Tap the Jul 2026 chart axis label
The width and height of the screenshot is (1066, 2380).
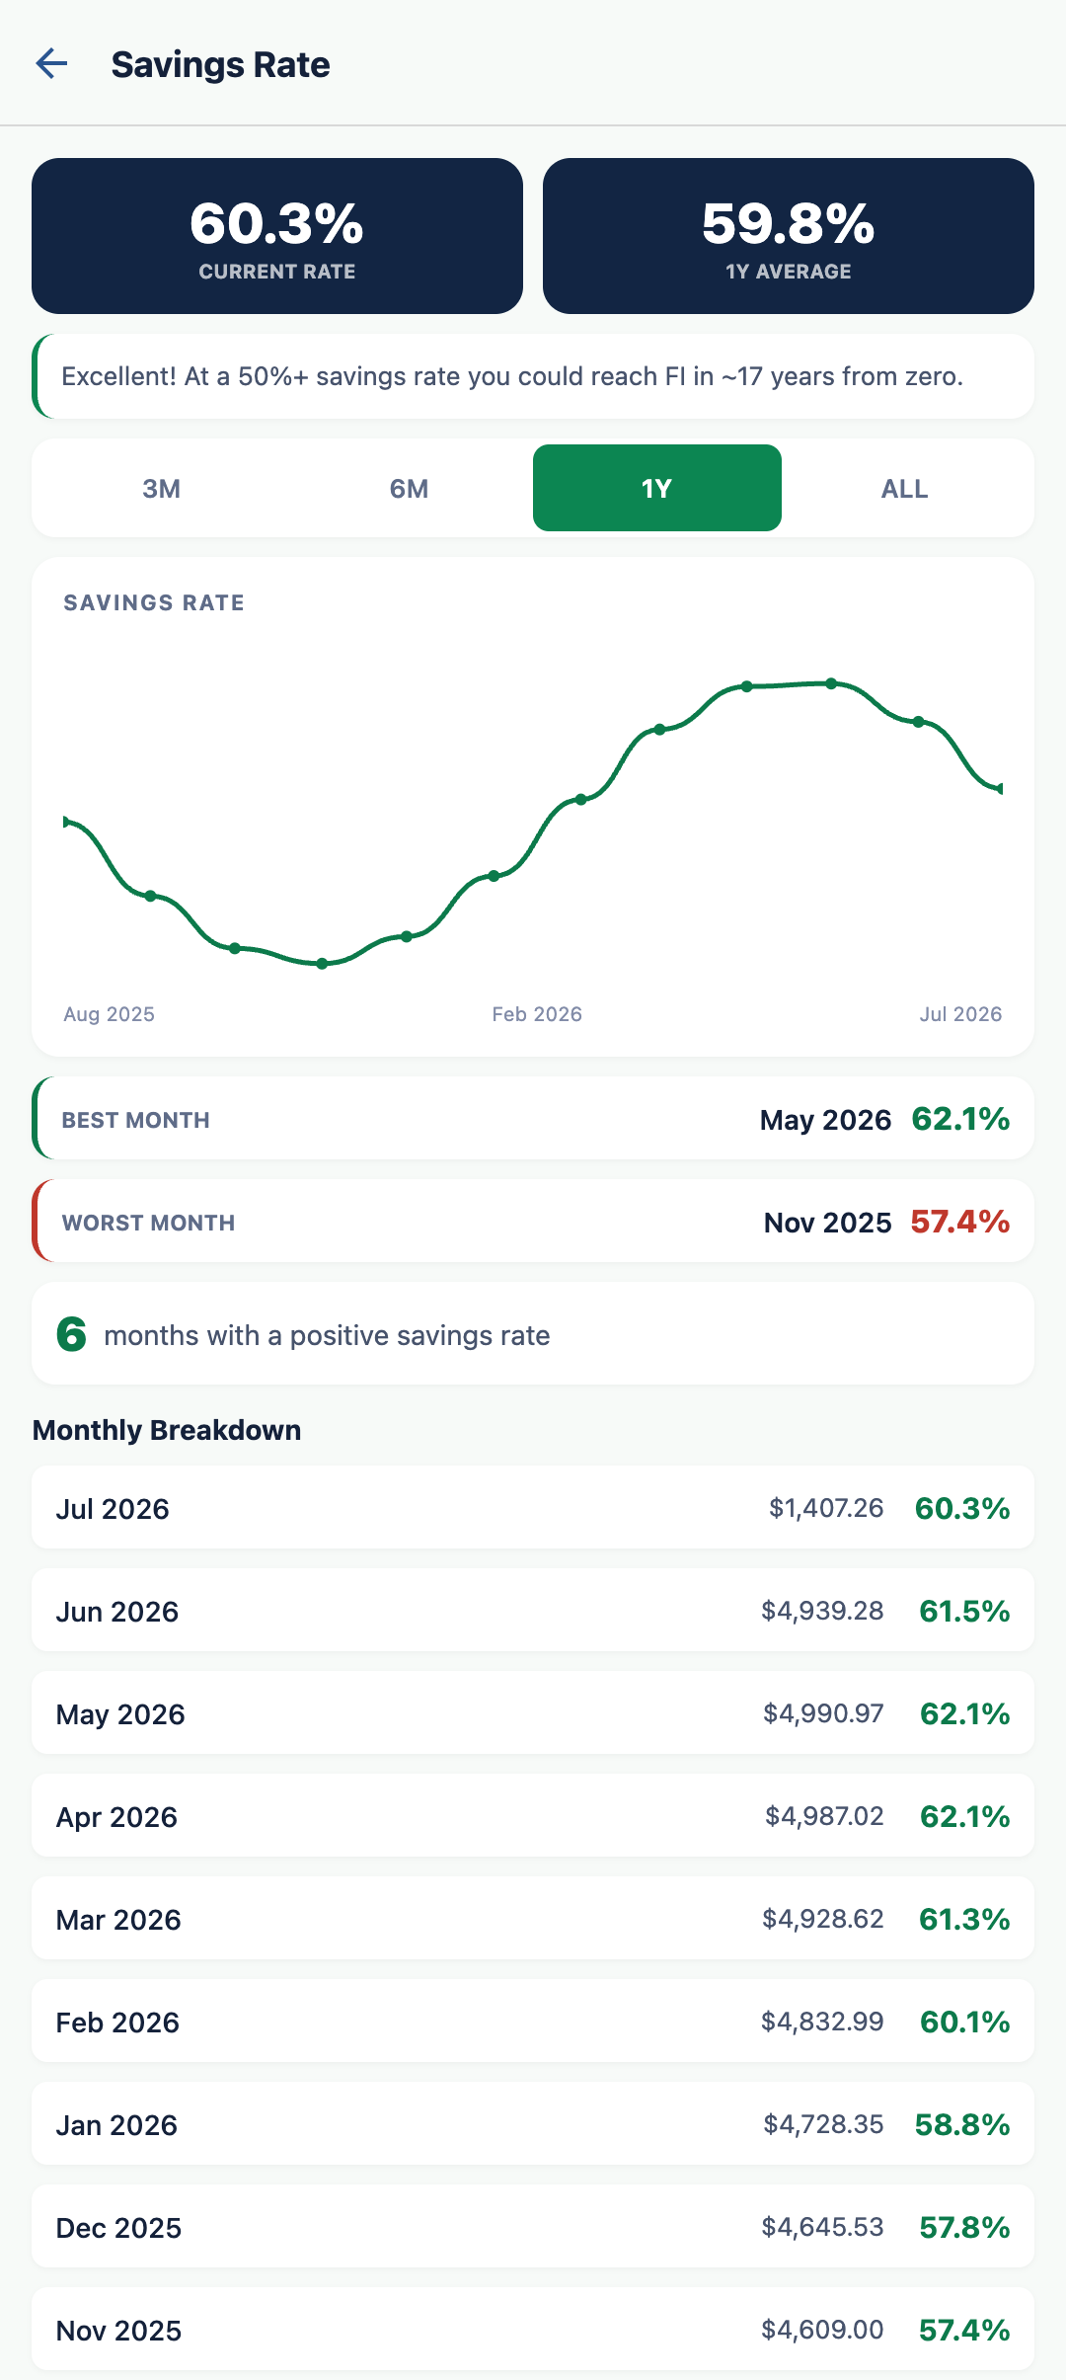pyautogui.click(x=960, y=1014)
